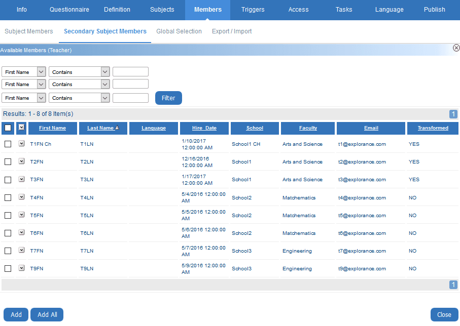The width and height of the screenshot is (460, 326).
Task: Click the third filter value text box
Action: (x=130, y=98)
